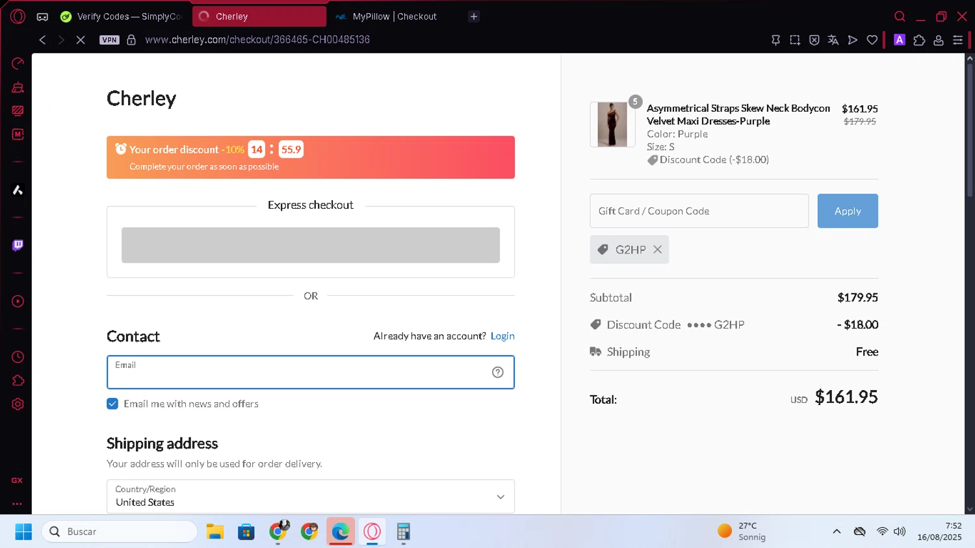Screen dimensions: 975x548
Task: Focus the Email input field
Action: 311,372
